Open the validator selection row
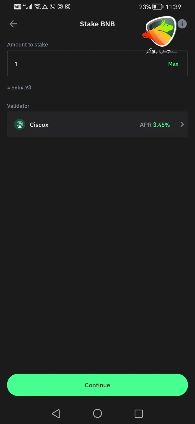The width and height of the screenshot is (195, 424). (x=97, y=124)
